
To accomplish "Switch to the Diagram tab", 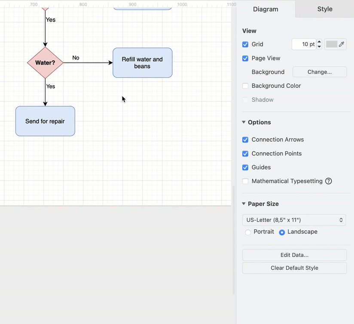I will [265, 9].
